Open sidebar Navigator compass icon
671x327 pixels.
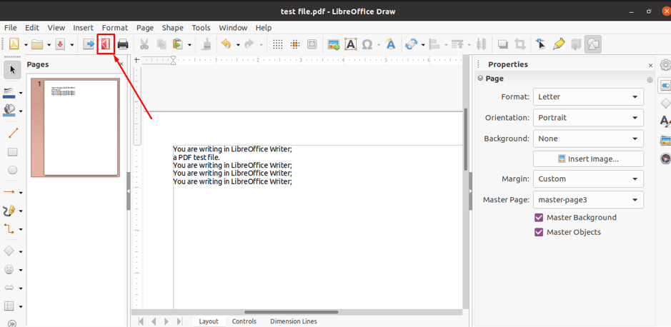[x=665, y=159]
